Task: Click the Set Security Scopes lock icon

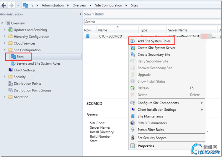Action: point(133,138)
